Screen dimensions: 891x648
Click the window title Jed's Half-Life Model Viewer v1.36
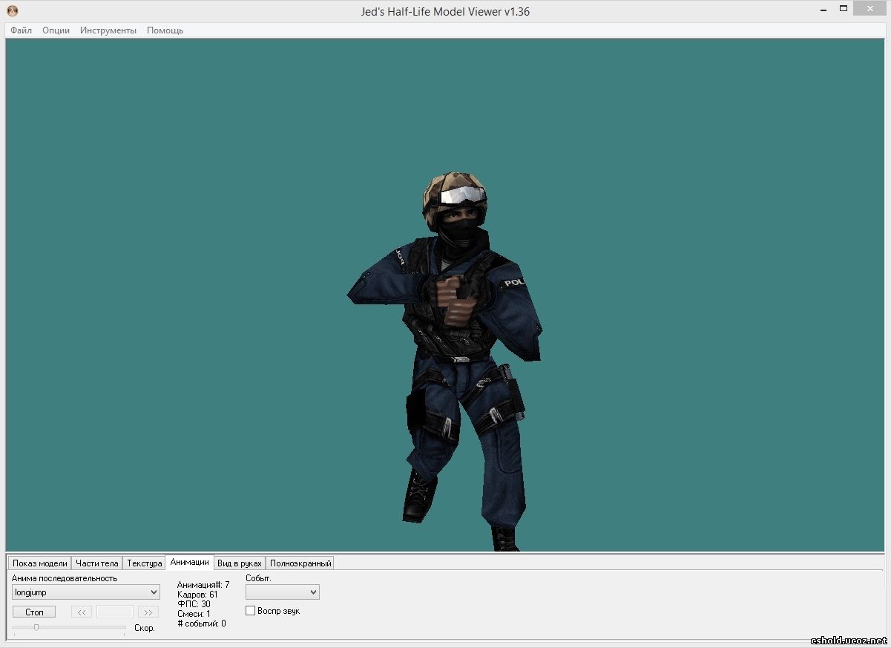coord(445,11)
